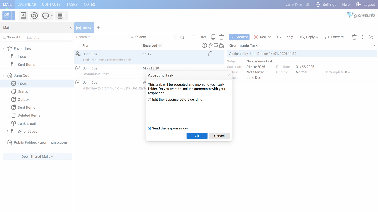Select Task Request: Grommunio Task email
This screenshot has height=212, width=378.
point(149,57)
